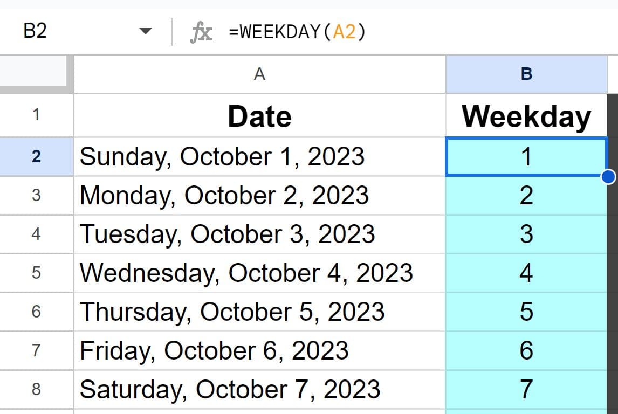Image resolution: width=618 pixels, height=414 pixels.
Task: Click the fx function icon
Action: click(x=201, y=32)
